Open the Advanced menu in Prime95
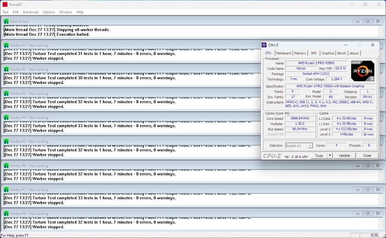 pos(31,12)
